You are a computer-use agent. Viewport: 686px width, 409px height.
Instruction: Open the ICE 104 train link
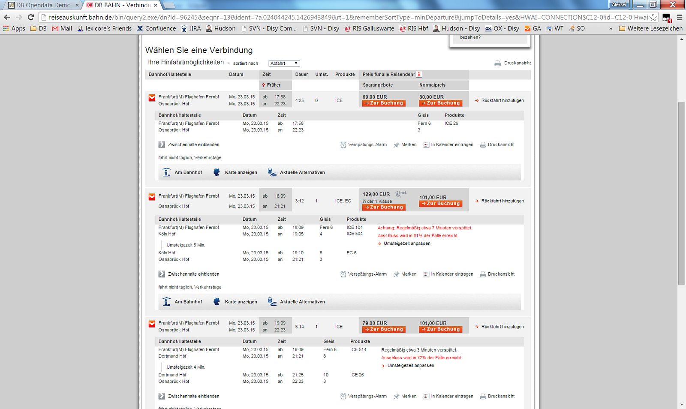click(355, 228)
